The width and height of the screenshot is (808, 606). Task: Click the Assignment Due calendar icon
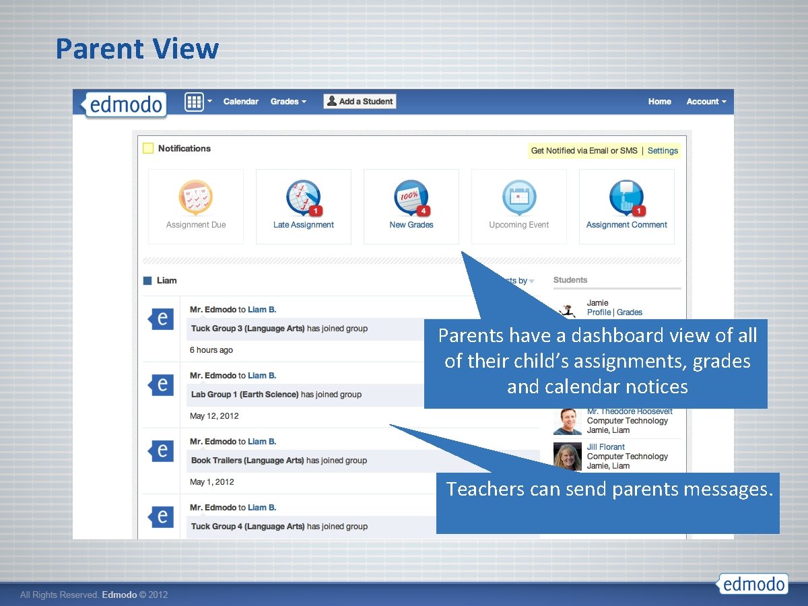click(195, 197)
